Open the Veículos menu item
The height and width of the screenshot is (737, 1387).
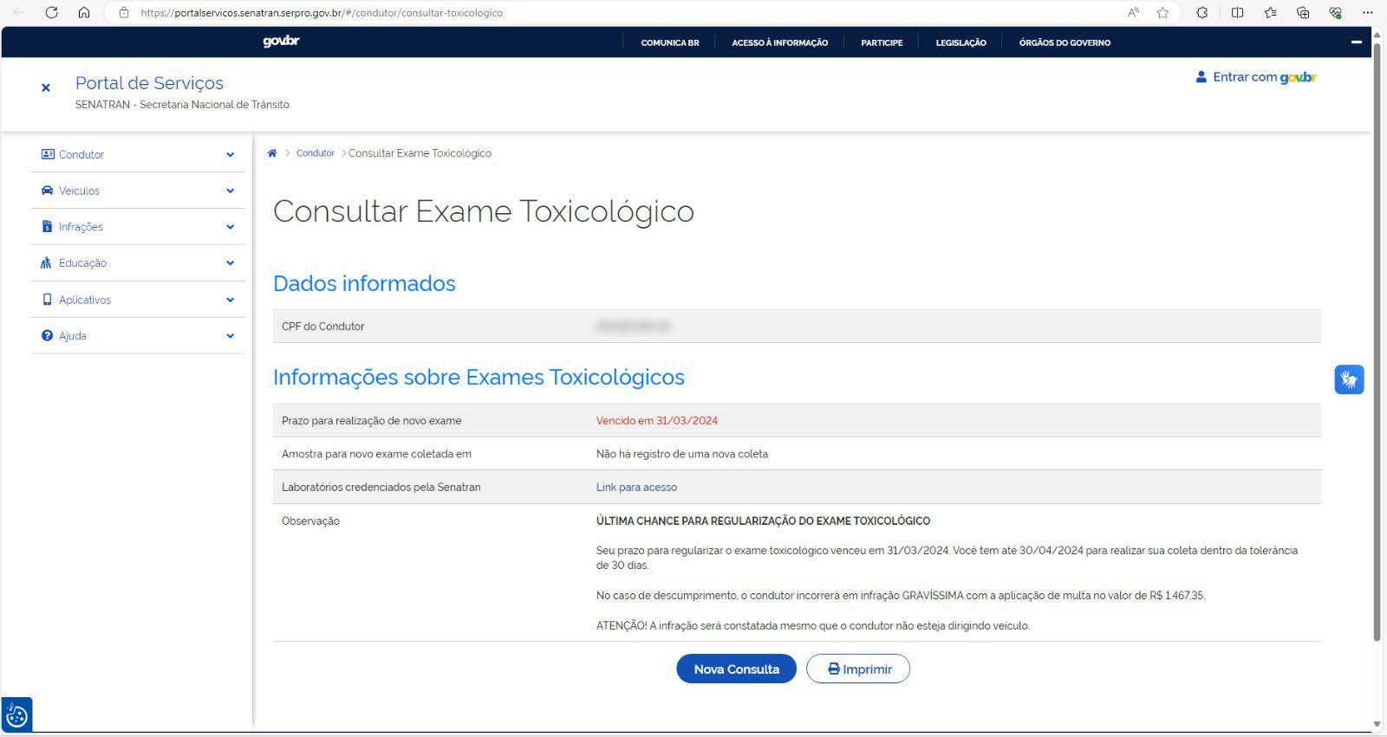point(138,191)
